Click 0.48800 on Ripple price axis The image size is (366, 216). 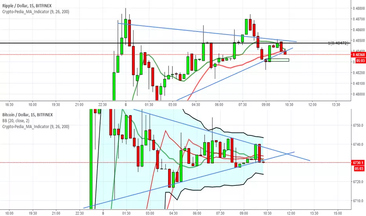click(359, 8)
